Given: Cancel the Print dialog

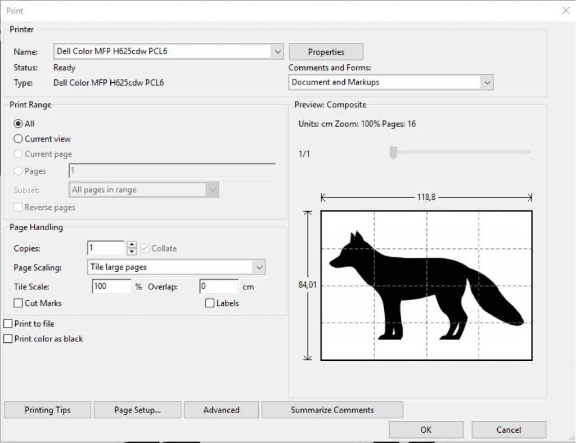Looking at the screenshot, I should click(x=508, y=429).
